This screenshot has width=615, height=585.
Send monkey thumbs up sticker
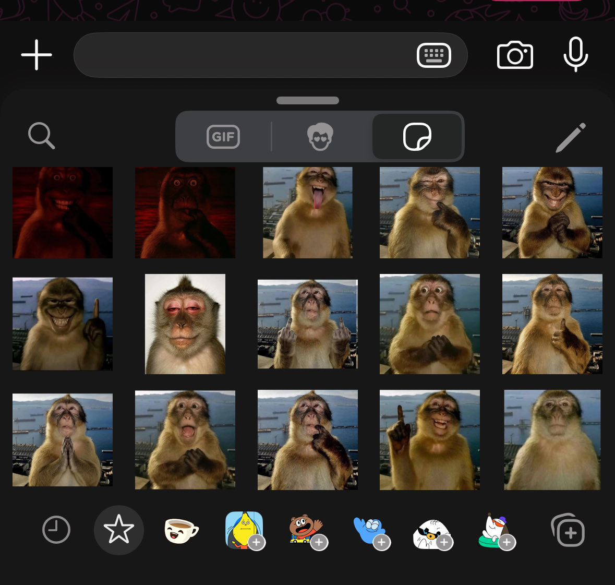click(552, 324)
